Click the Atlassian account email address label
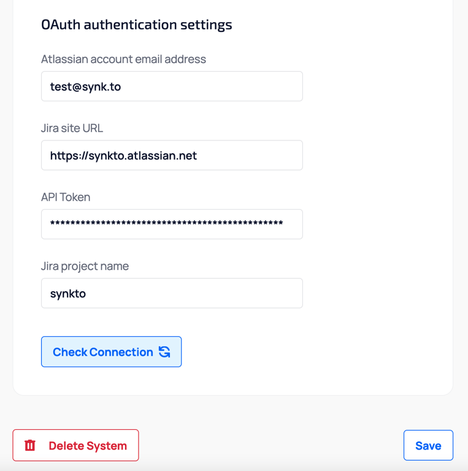Image resolution: width=468 pixels, height=471 pixels. click(x=123, y=59)
